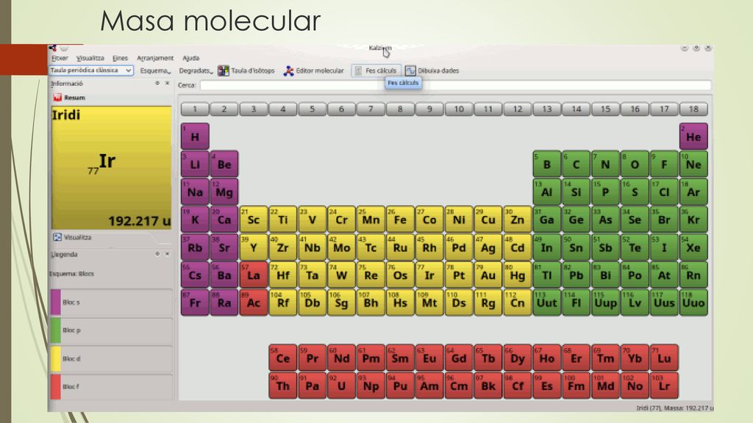Select the Chlorine (Cl) element
Image resolution: width=753 pixels, height=423 pixels.
point(664,192)
